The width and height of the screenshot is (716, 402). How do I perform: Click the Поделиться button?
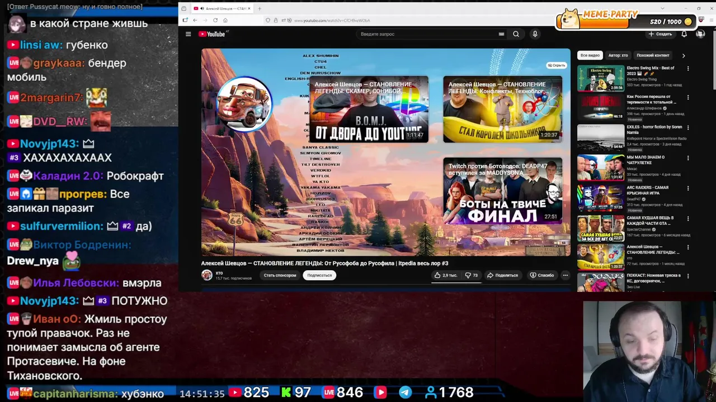pyautogui.click(x=502, y=275)
